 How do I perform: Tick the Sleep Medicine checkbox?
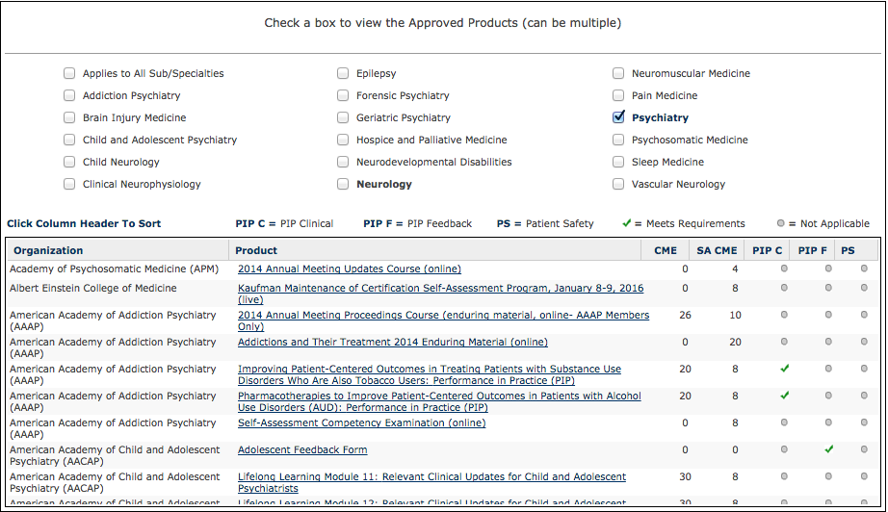[619, 162]
